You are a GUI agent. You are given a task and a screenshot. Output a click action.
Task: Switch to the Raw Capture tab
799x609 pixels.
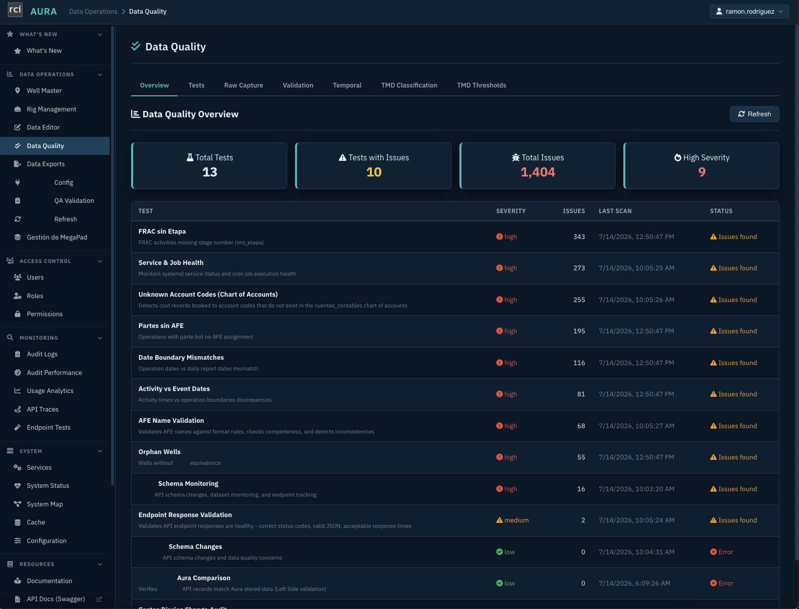(x=243, y=85)
